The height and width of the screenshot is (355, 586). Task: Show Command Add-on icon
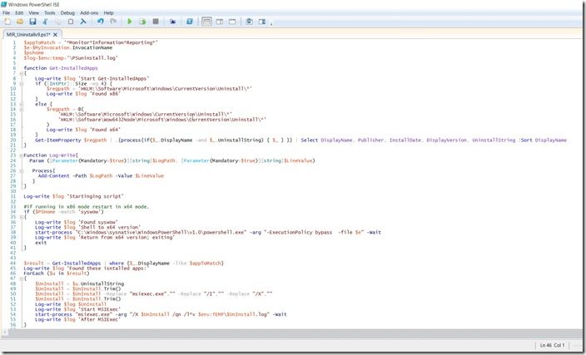pyautogui.click(x=262, y=22)
